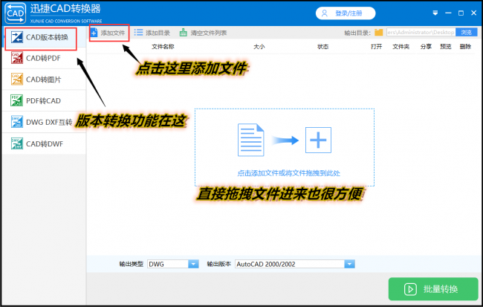Click 清空文件列表 to clear the list
This screenshot has width=483, height=307.
(204, 33)
